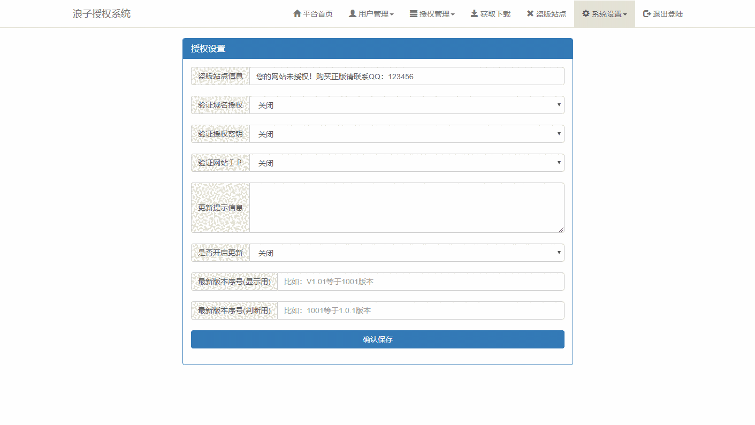Click the download icon beside 获取下载
This screenshot has height=425, width=755.
coord(474,13)
